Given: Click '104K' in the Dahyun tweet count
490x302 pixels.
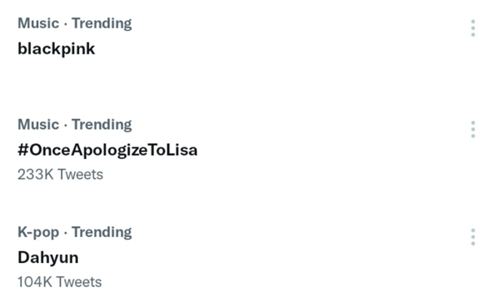Looking at the screenshot, I should pyautogui.click(x=35, y=282).
